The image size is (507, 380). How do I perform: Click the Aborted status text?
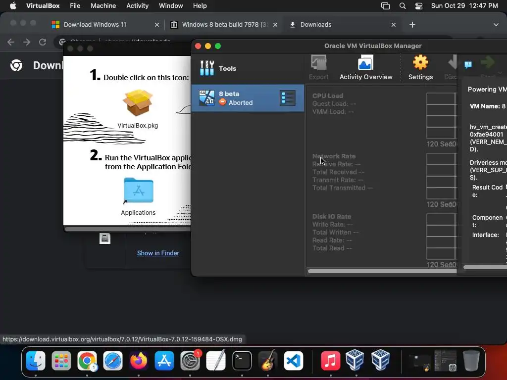pos(241,102)
